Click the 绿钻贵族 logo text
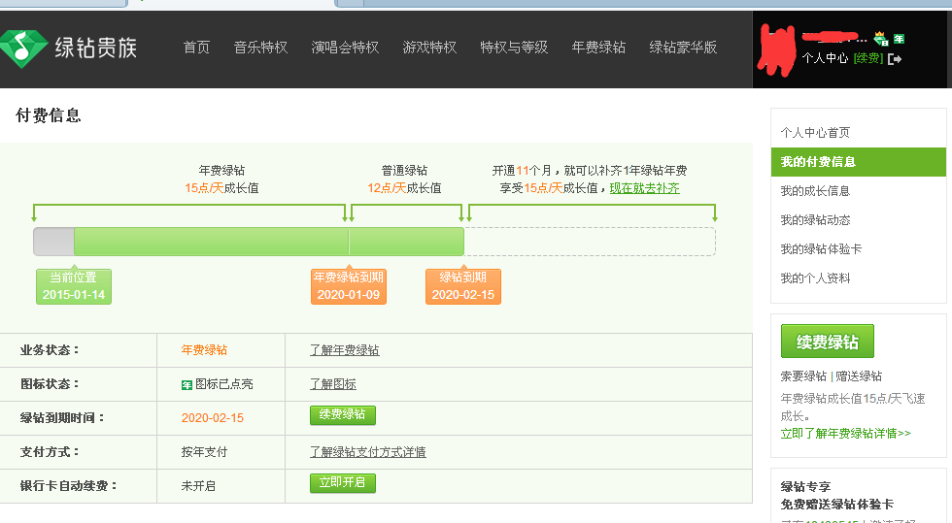 (x=96, y=48)
